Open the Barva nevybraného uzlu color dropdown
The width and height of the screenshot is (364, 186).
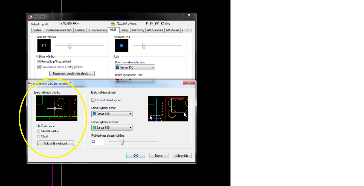[x=135, y=68]
